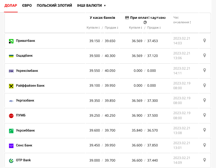Image resolution: width=216 pixels, height=168 pixels.
Task: Click the ПУМБ red logo icon
Action: point(11,116)
